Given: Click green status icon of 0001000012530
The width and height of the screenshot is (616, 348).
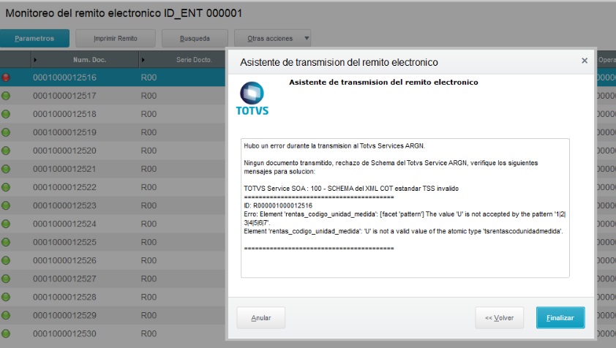Looking at the screenshot, I should pyautogui.click(x=6, y=333).
